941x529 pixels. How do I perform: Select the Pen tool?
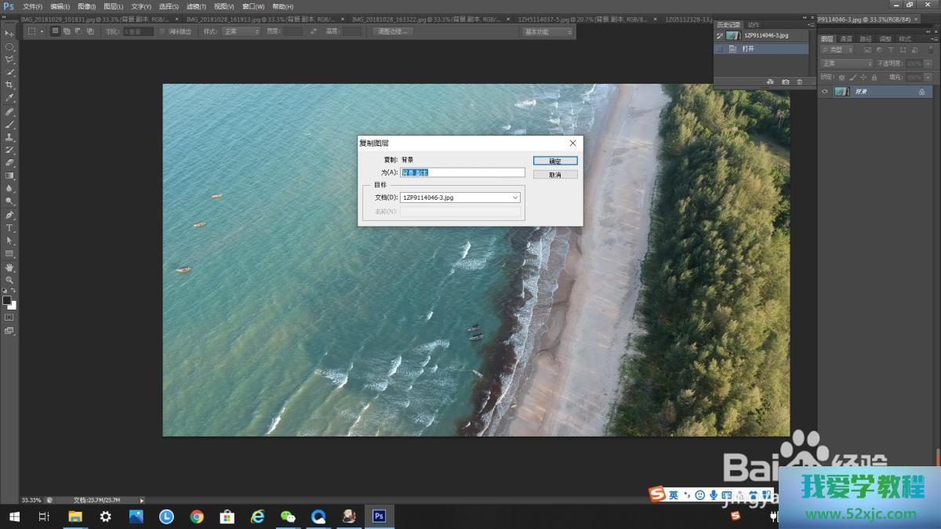point(9,215)
